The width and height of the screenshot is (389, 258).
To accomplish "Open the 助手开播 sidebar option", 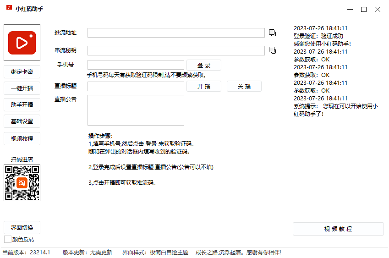I will (22, 104).
